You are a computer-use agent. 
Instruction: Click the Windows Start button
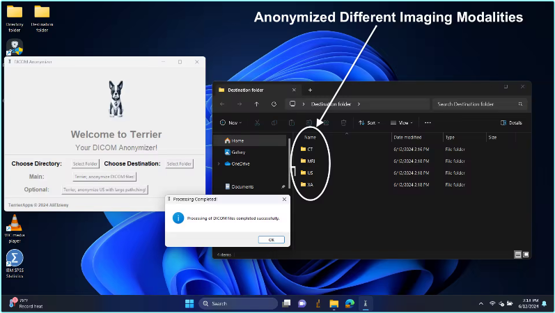189,303
